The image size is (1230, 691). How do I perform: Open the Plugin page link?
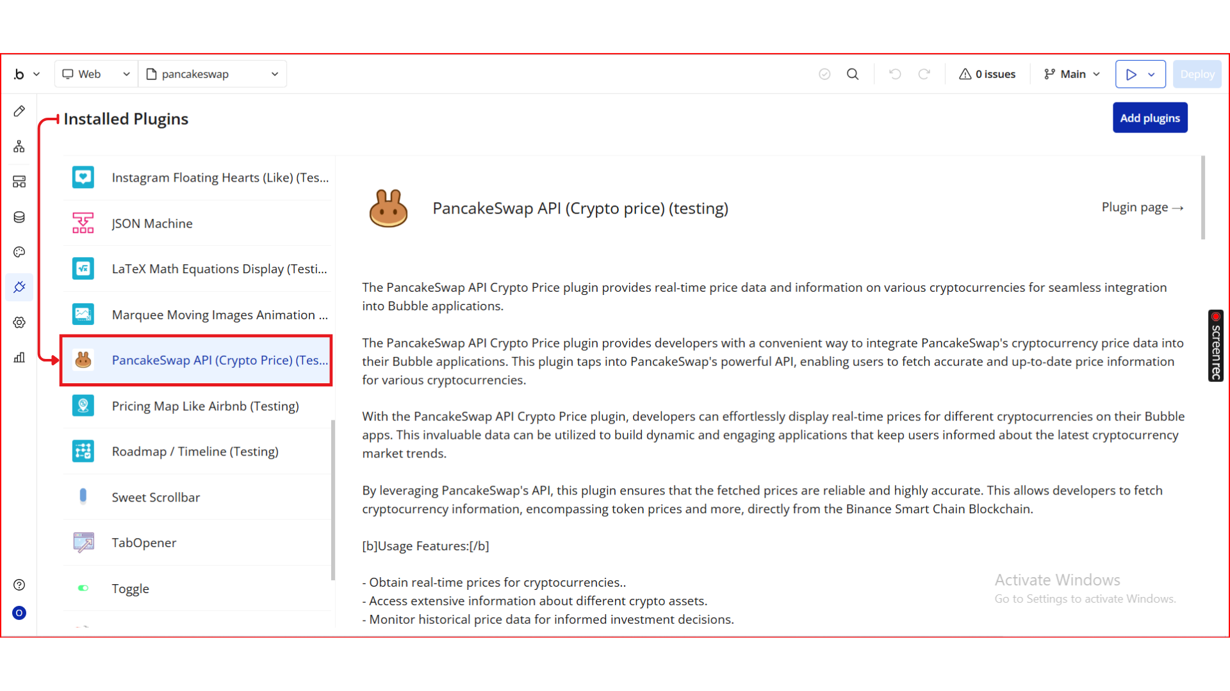[x=1142, y=207]
